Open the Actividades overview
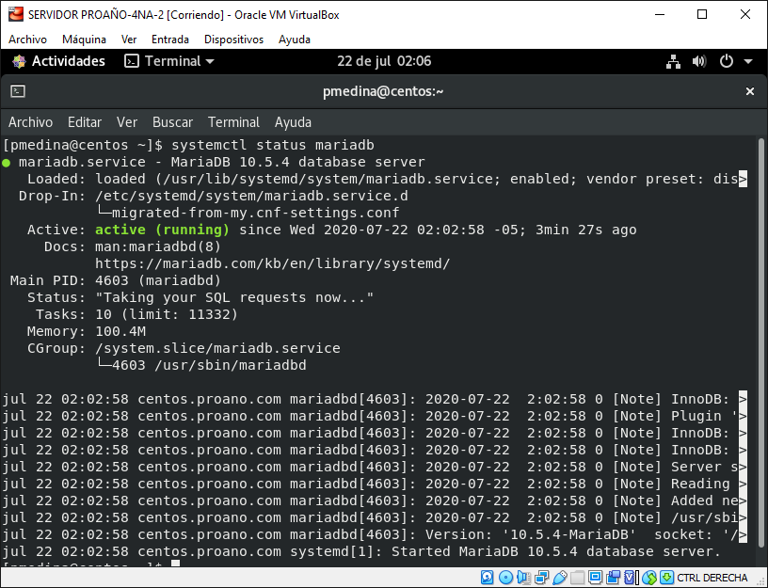Viewport: 768px width, 588px height. coord(58,61)
